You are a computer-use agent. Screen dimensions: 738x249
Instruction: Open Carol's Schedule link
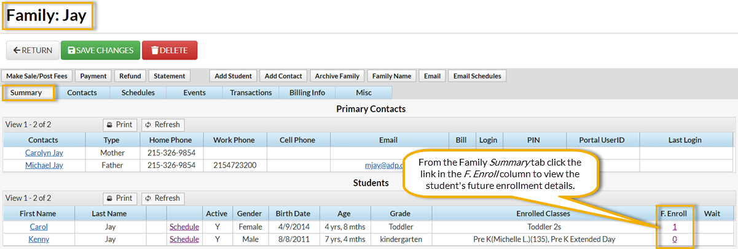pyautogui.click(x=184, y=226)
